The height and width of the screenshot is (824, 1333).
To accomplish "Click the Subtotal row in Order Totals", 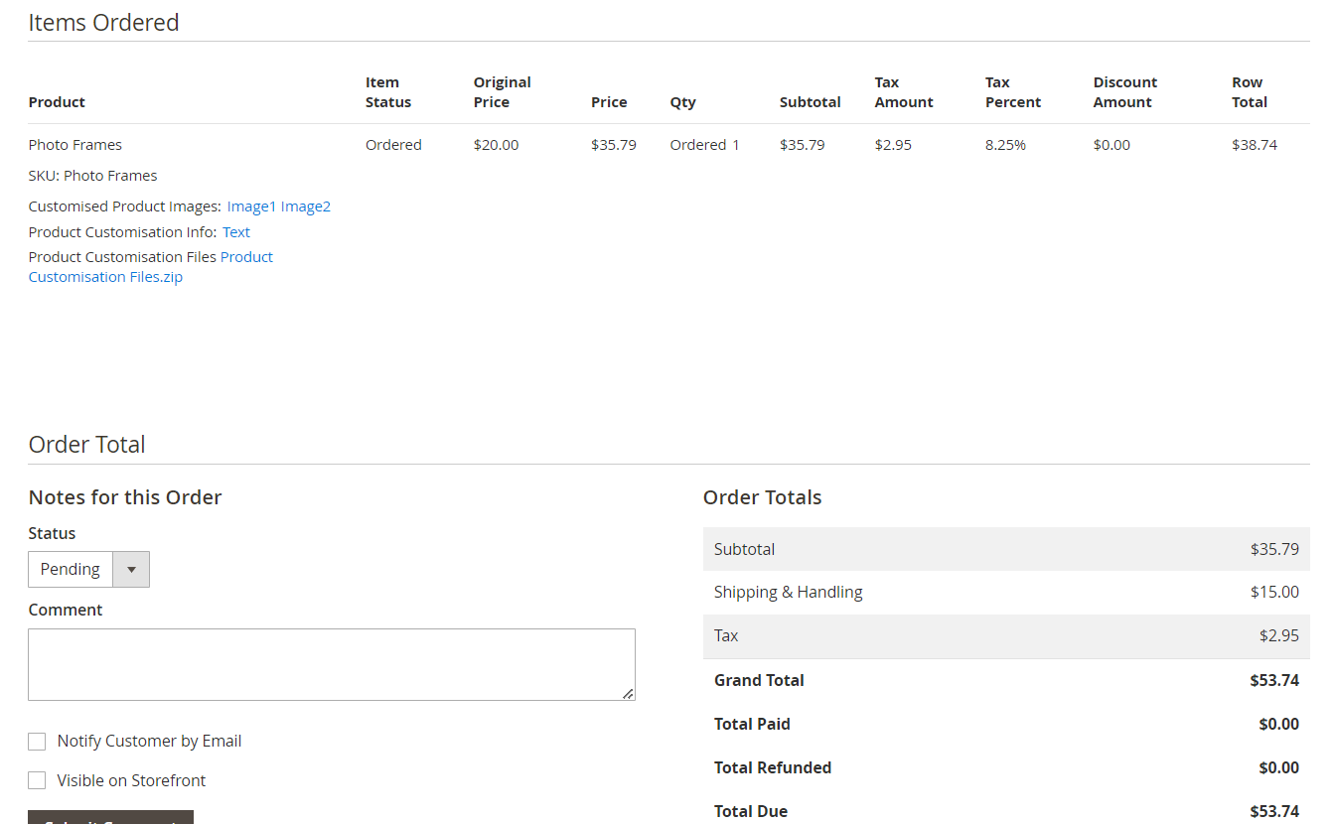I will [1006, 548].
